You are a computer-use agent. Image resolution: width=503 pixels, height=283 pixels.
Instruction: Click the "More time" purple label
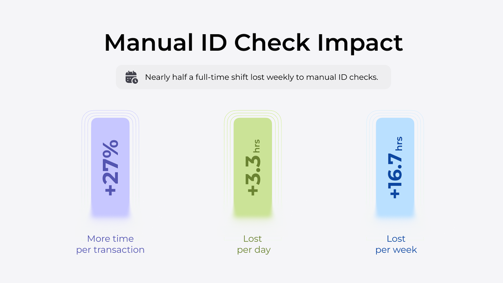pos(110,239)
